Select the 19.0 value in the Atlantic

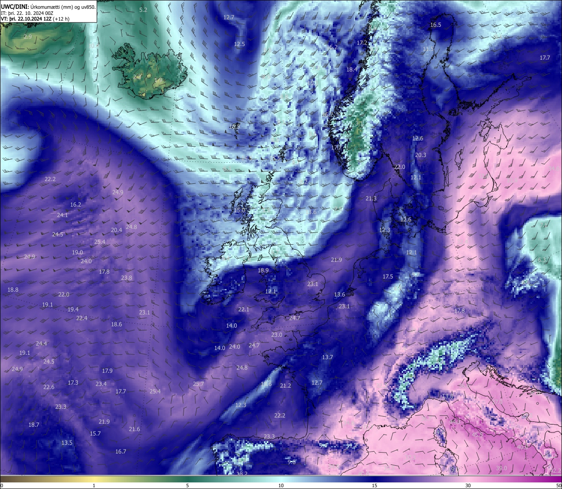coord(77,252)
